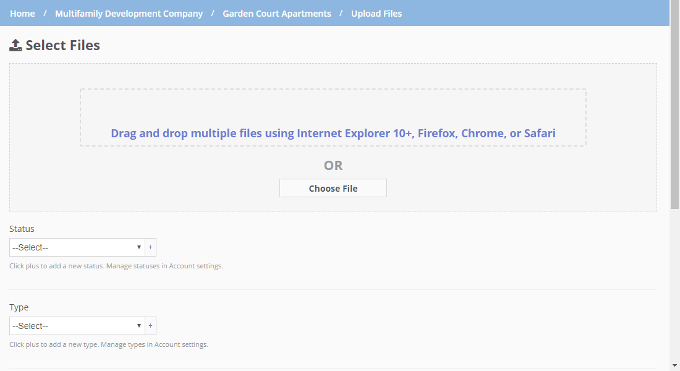This screenshot has height=371, width=680.
Task: Click the drag and drop files zone
Action: pos(333,117)
